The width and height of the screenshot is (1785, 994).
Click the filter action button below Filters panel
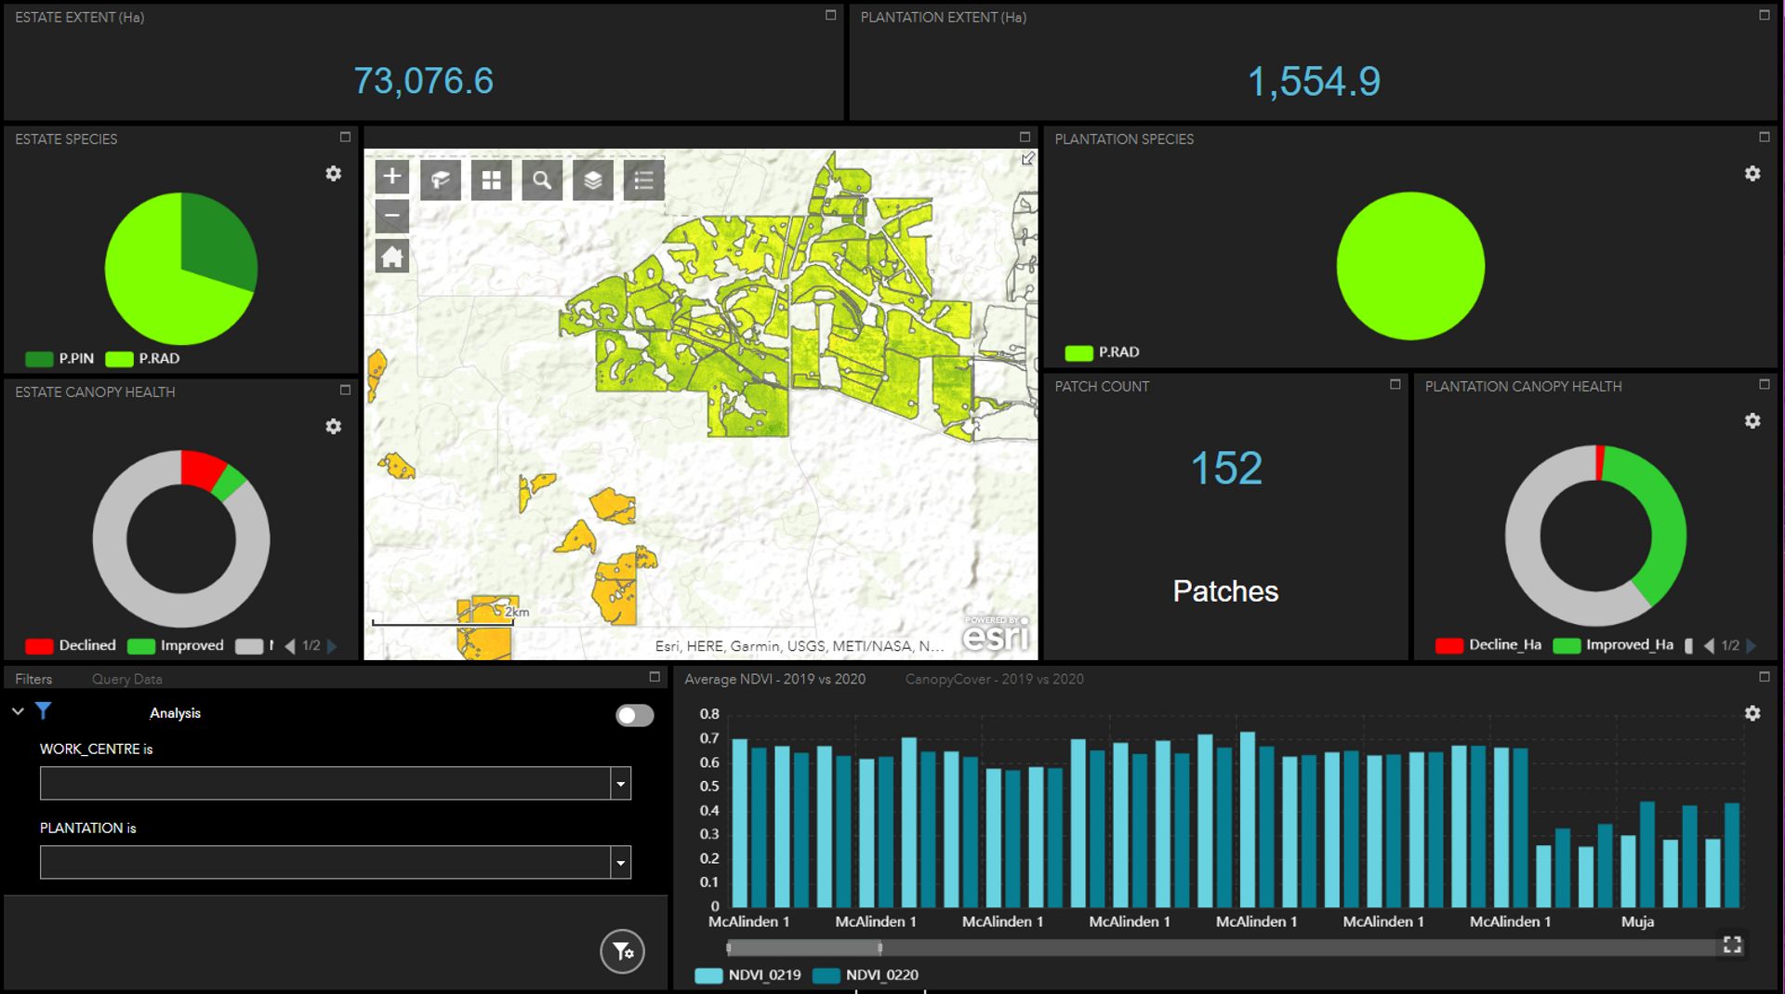coord(621,951)
